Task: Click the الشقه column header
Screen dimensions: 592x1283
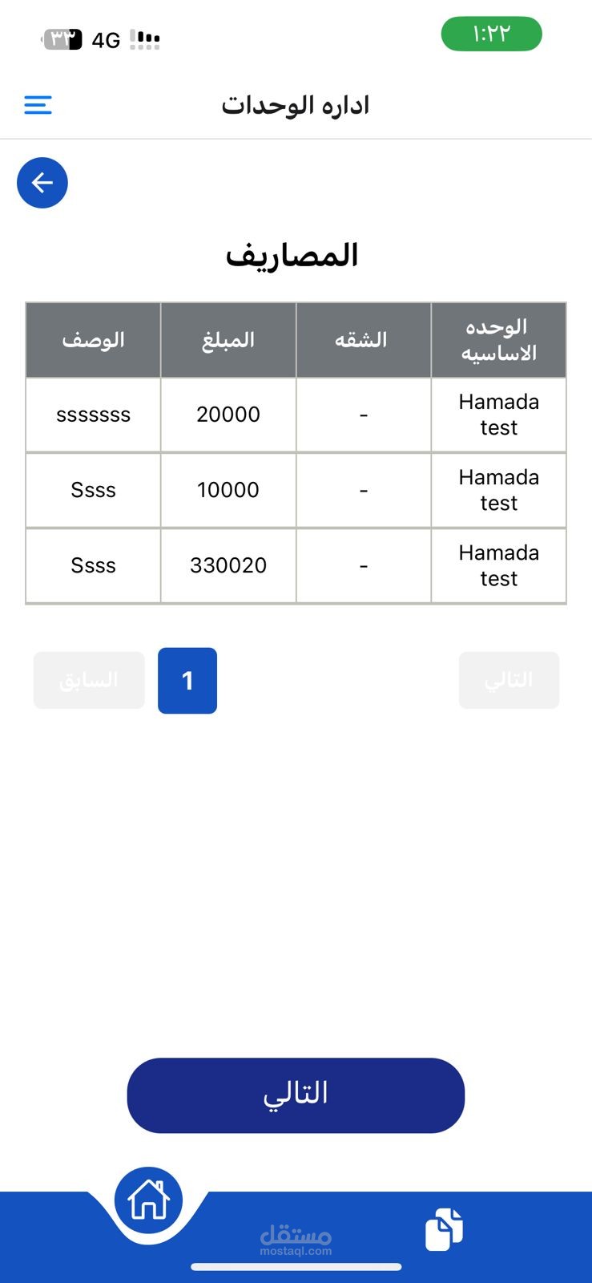Action: tap(363, 340)
